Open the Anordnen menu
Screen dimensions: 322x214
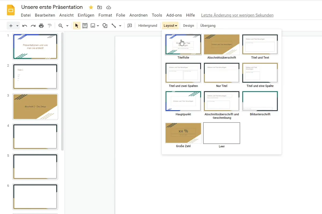(138, 15)
